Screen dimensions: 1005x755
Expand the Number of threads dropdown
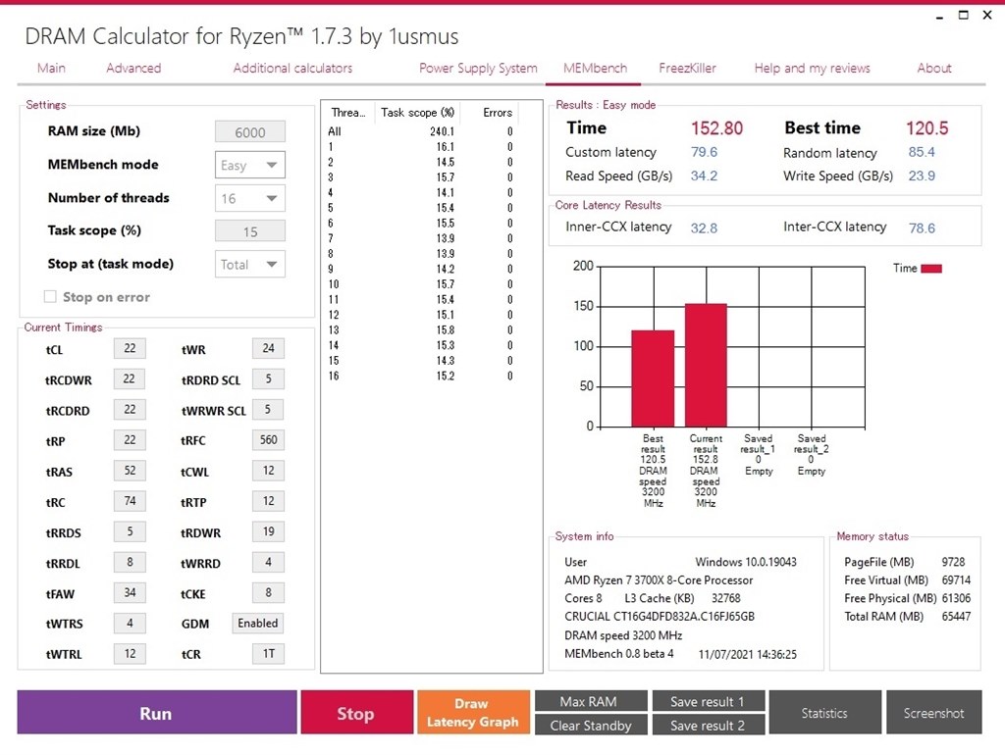(x=250, y=198)
